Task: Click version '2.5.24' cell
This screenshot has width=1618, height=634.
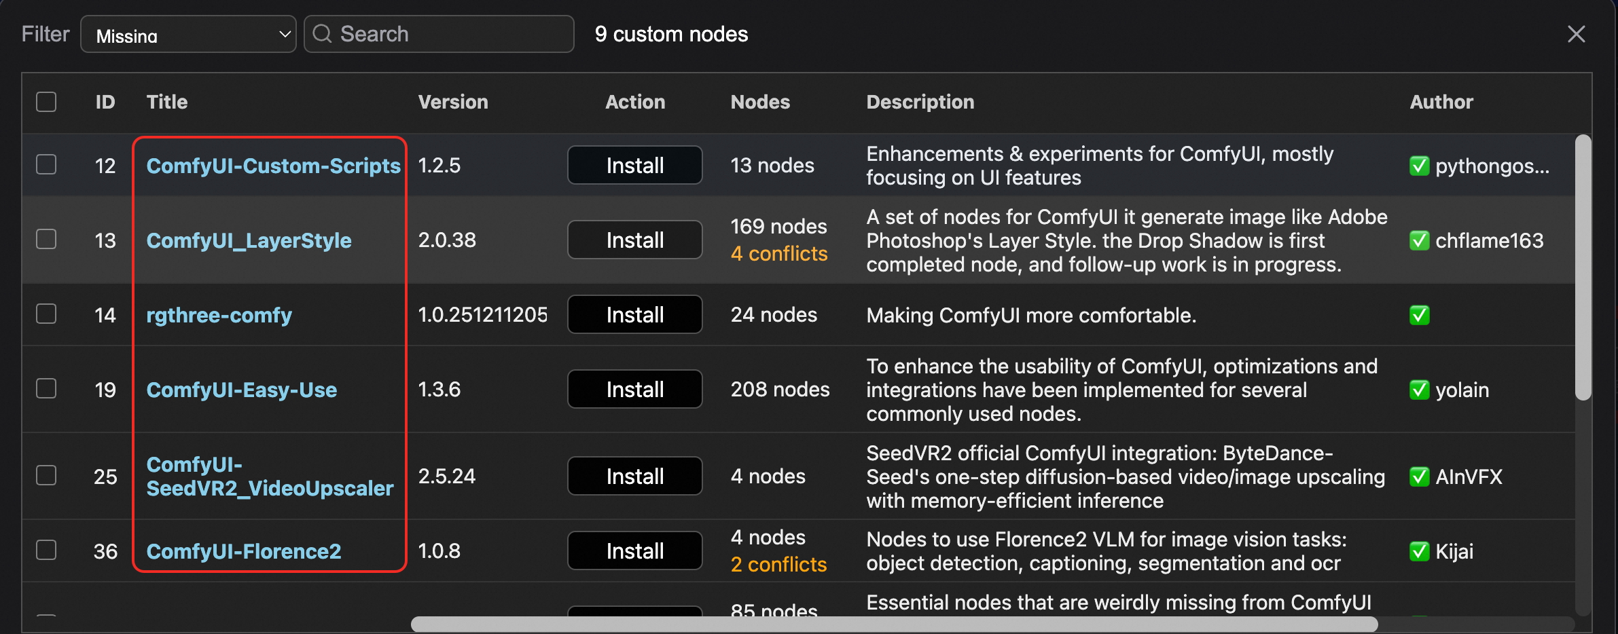Action: tap(447, 477)
